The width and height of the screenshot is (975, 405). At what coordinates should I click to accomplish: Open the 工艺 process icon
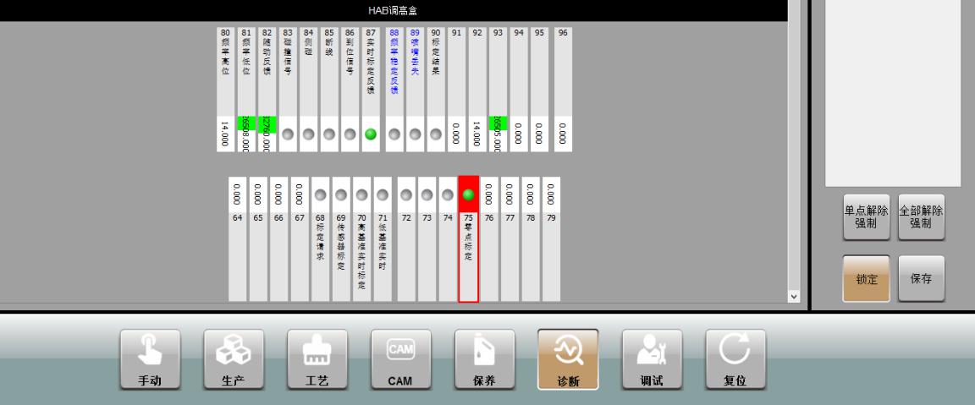pos(317,358)
